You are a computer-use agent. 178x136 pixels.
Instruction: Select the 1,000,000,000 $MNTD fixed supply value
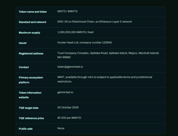[x=75, y=32]
